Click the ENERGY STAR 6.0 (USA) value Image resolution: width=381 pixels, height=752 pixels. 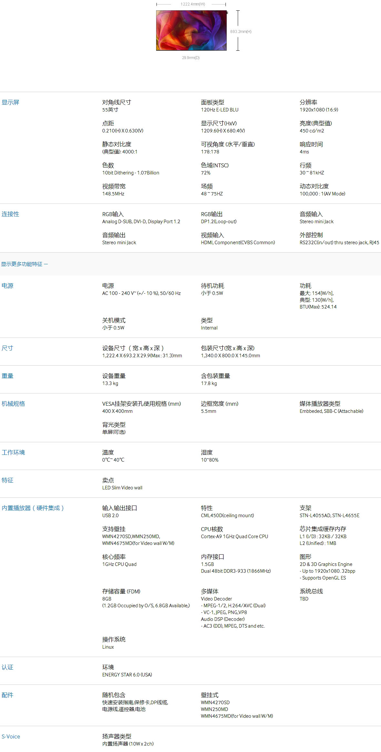[127, 675]
